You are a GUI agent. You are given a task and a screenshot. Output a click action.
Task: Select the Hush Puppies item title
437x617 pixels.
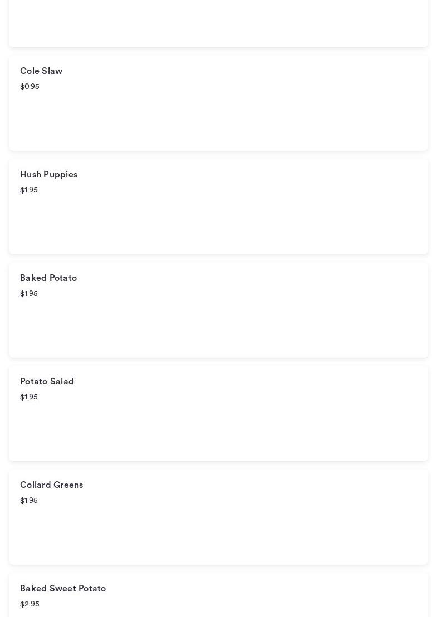coord(48,175)
